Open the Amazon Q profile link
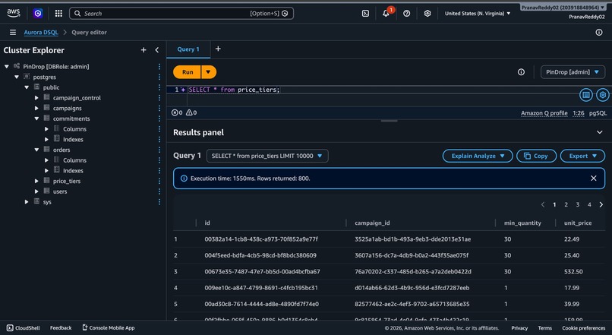Image resolution: width=612 pixels, height=335 pixels. tap(544, 113)
